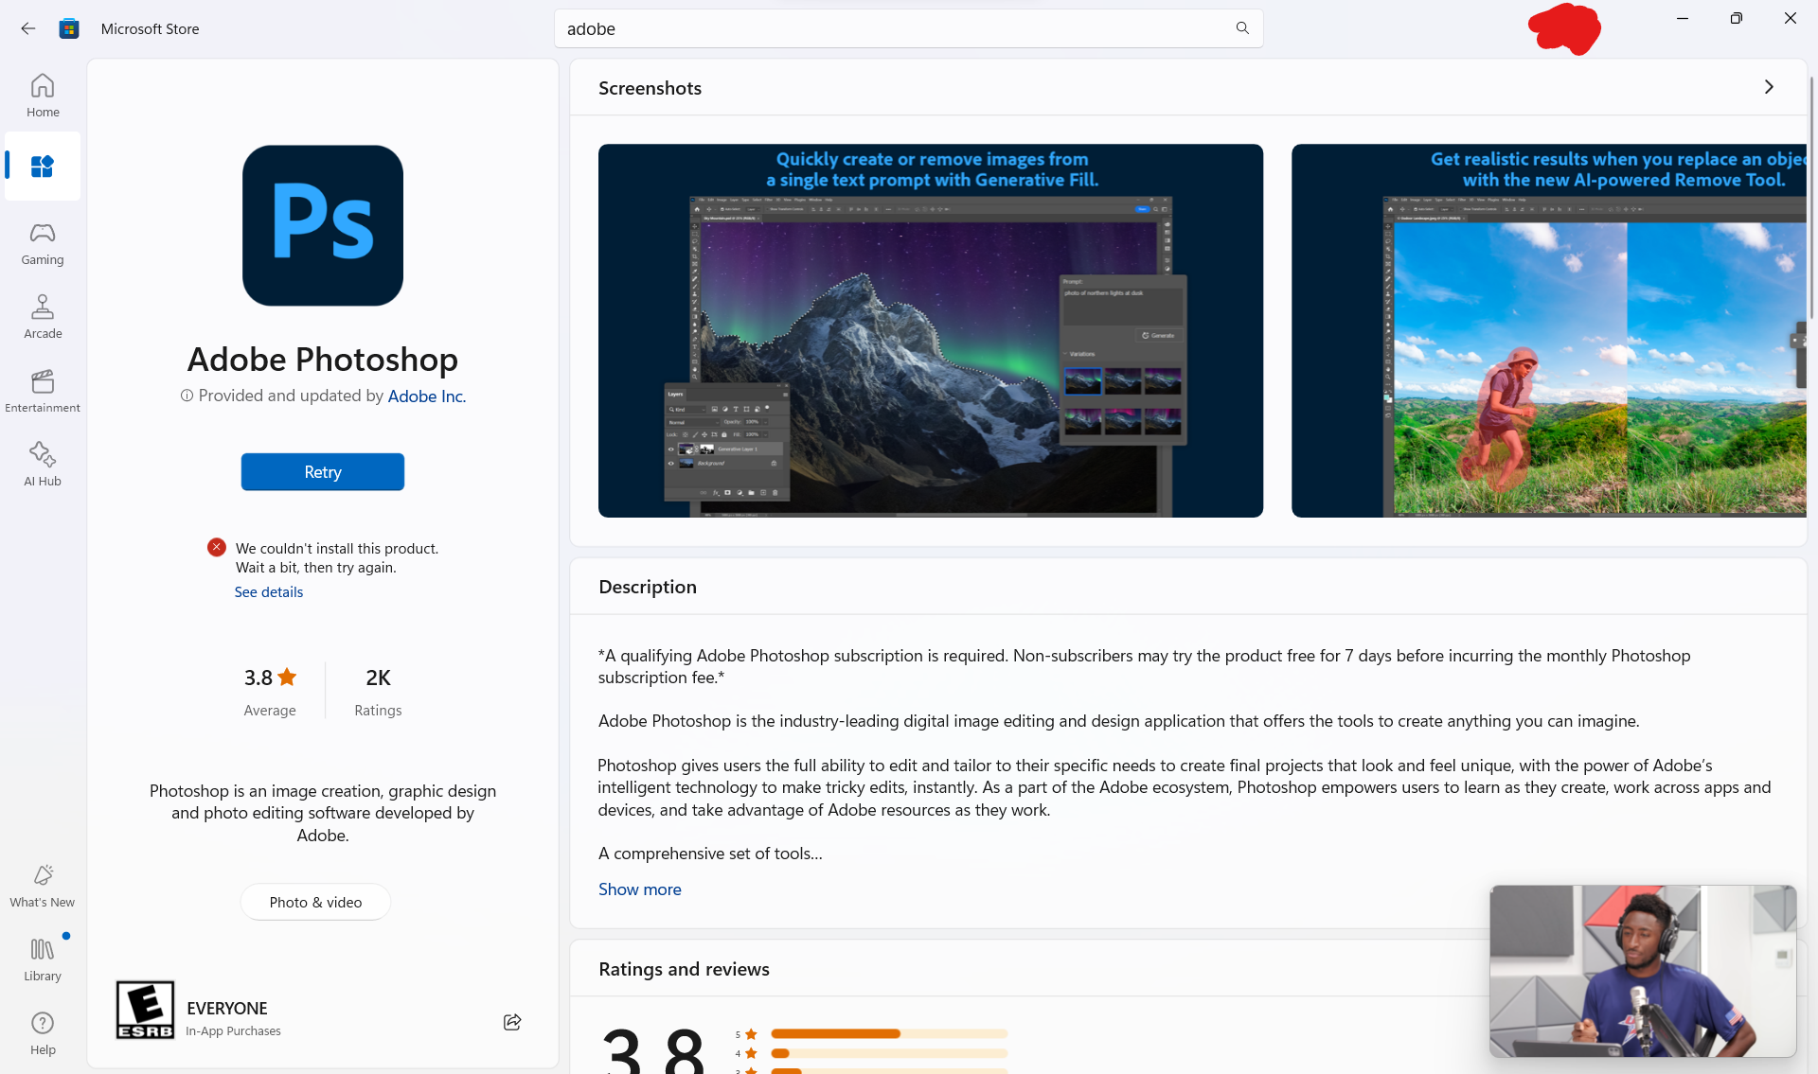Click the Adobe Photoshop title text
The height and width of the screenshot is (1074, 1818).
[323, 360]
